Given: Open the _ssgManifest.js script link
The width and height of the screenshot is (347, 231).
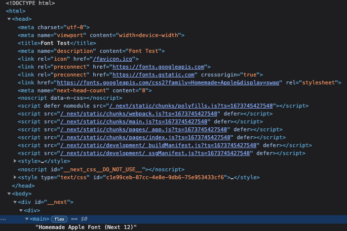Looking at the screenshot, I should (x=155, y=153).
